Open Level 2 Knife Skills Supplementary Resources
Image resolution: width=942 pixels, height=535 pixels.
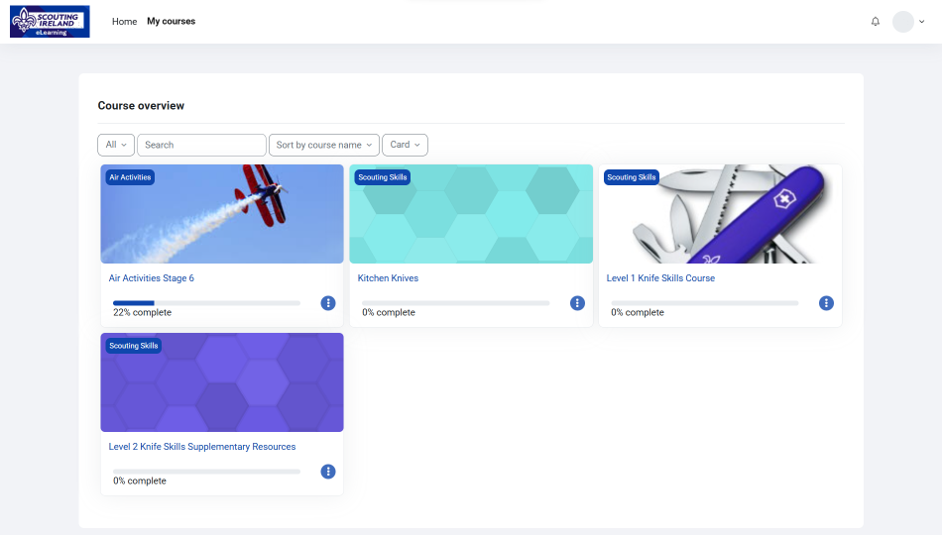coord(202,447)
